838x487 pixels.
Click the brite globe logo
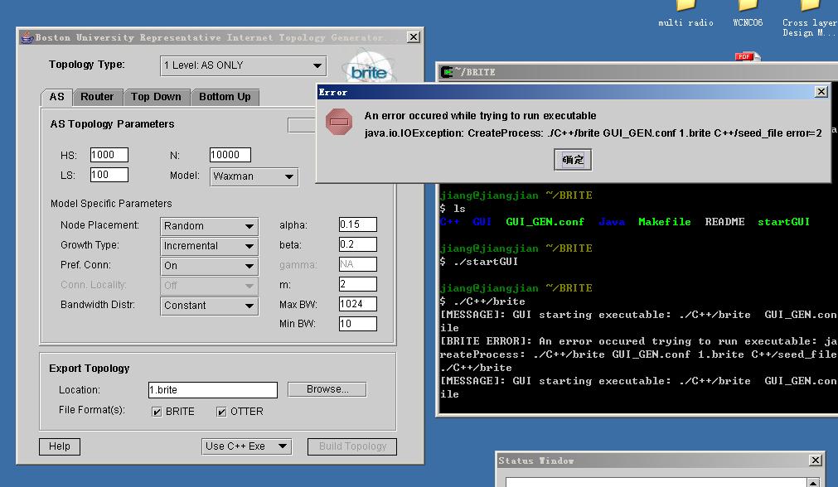tap(369, 67)
